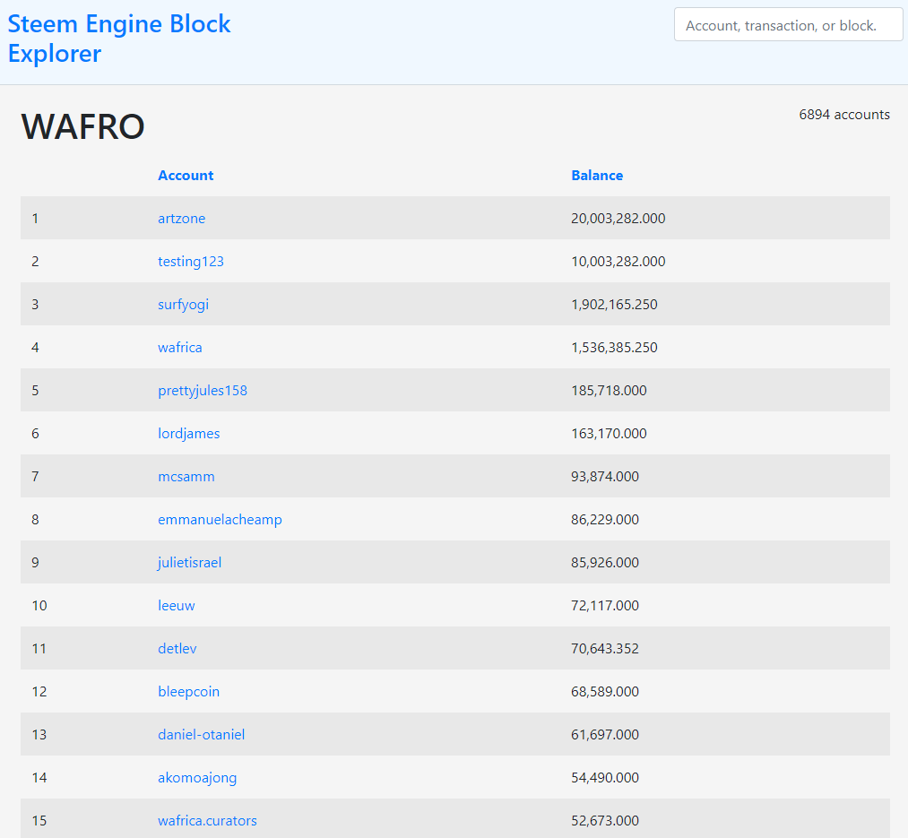Click the balance 68,589.000

point(604,692)
